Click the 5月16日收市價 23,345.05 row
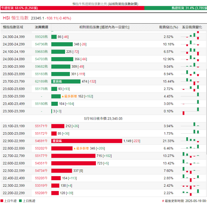Image resolution: width=207 pixels, height=206 pixels. click(103, 119)
